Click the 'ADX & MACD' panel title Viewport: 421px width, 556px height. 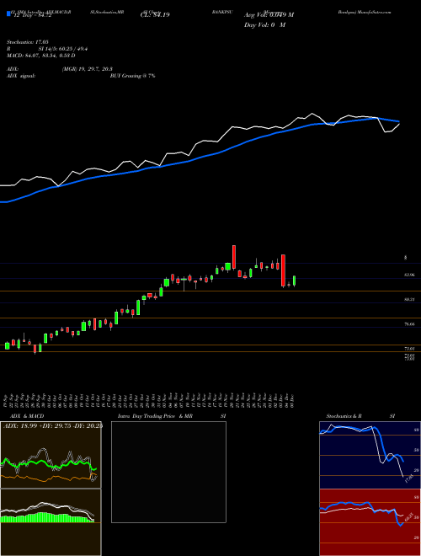coord(27,416)
